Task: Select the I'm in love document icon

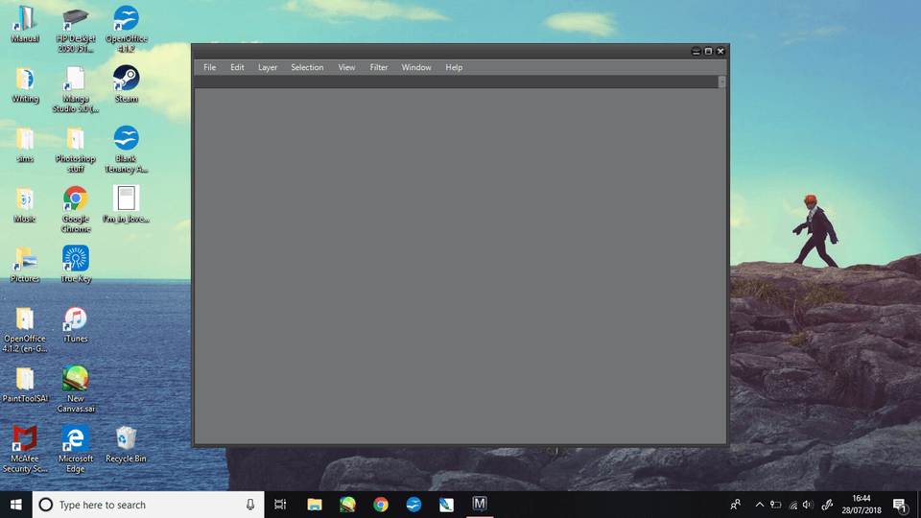Action: click(126, 203)
